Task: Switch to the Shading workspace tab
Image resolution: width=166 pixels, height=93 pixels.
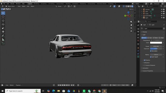Action: tap(68, 4)
